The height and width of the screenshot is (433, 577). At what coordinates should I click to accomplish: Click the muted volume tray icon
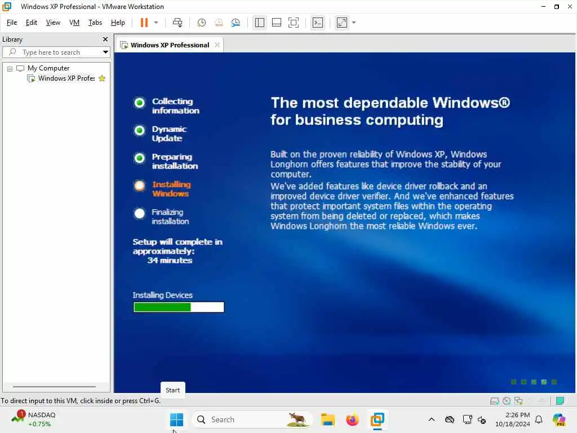[482, 419]
